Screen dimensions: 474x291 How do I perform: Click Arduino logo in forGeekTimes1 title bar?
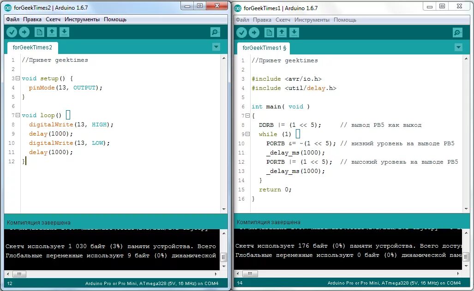click(x=238, y=8)
